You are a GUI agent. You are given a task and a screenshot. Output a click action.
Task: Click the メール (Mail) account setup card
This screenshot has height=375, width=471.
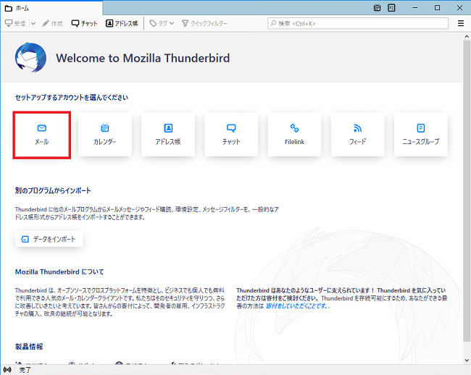pos(41,134)
